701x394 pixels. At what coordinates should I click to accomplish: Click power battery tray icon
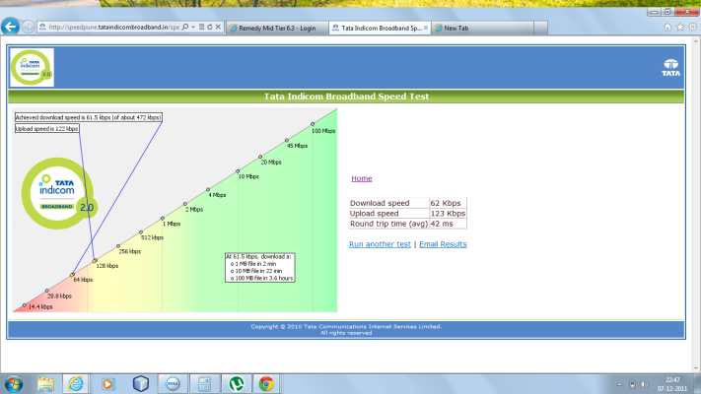coord(632,384)
